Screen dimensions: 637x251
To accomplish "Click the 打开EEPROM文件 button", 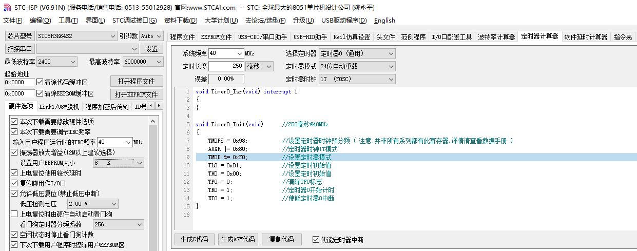I will pyautogui.click(x=137, y=94).
